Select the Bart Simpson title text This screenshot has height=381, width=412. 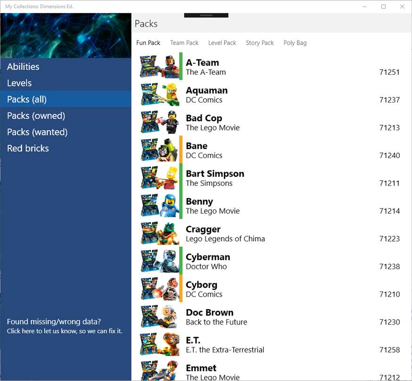(215, 174)
